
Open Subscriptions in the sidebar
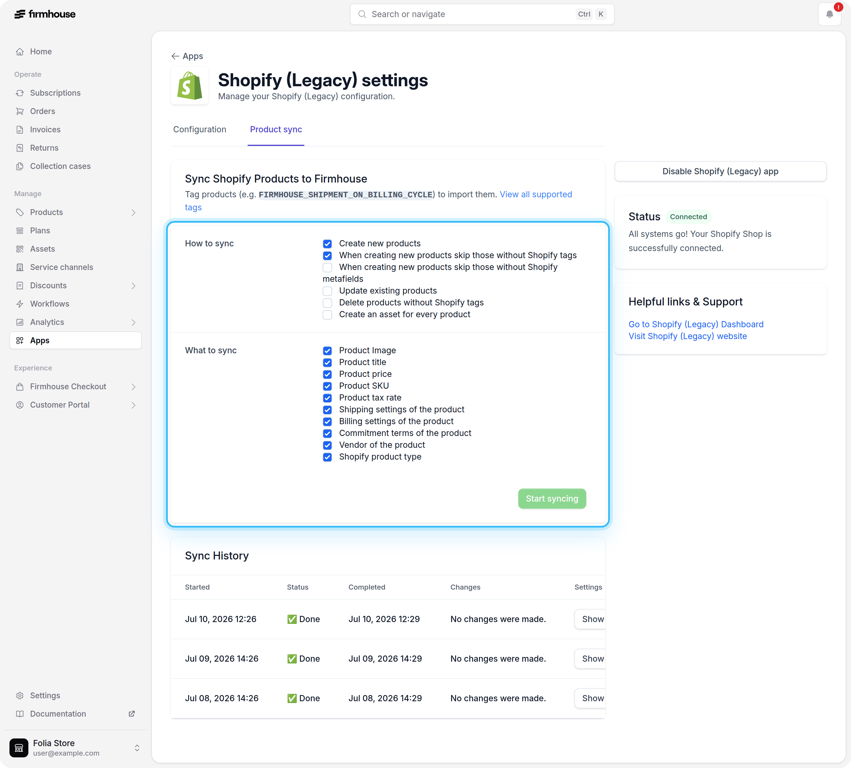point(76,93)
